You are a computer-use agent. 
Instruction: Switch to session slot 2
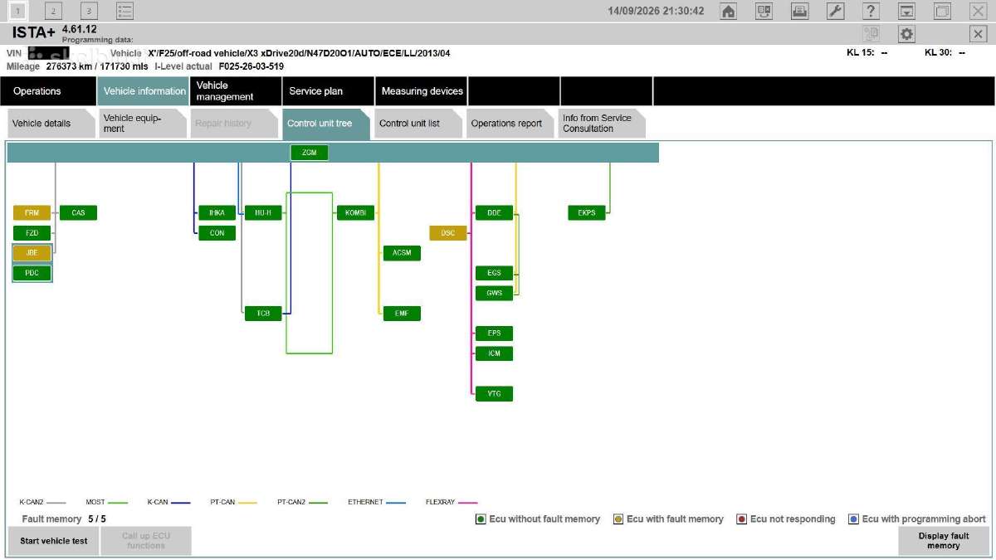coord(53,11)
